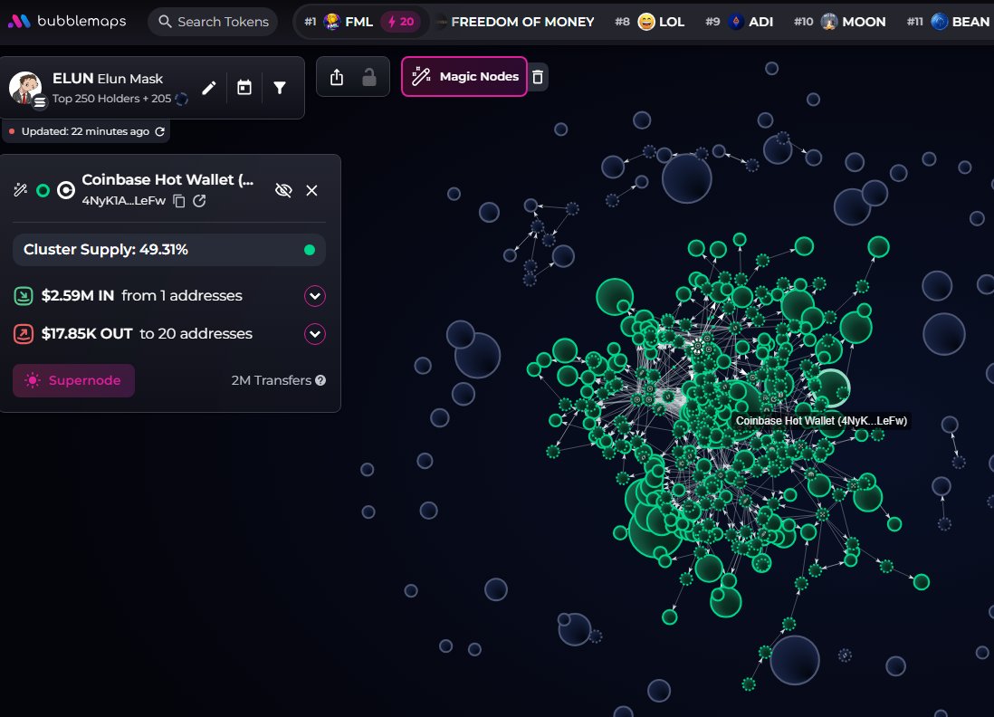The height and width of the screenshot is (717, 994).
Task: Open the #8 LOL trending token
Action: coord(649,22)
